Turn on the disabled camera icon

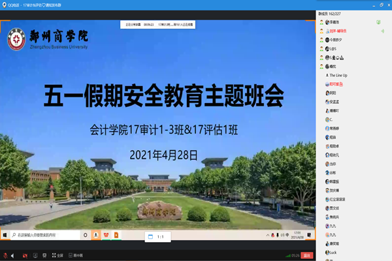click(x=25, y=256)
